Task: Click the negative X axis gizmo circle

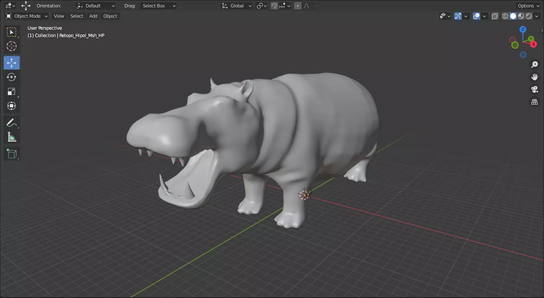Action: [513, 40]
